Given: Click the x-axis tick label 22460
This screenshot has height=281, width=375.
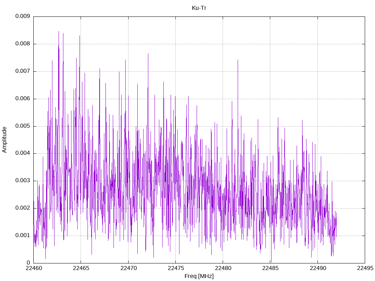Looking at the screenshot, I should (33, 268).
